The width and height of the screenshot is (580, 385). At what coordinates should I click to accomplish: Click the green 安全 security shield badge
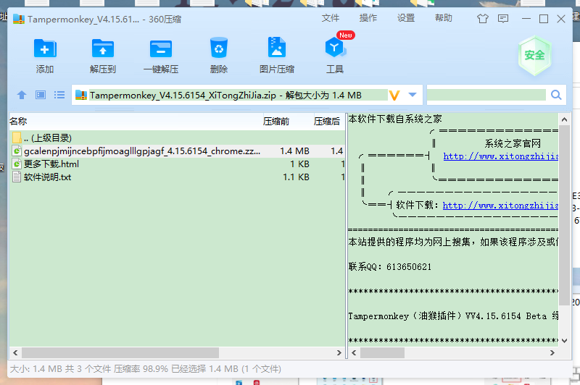[534, 56]
